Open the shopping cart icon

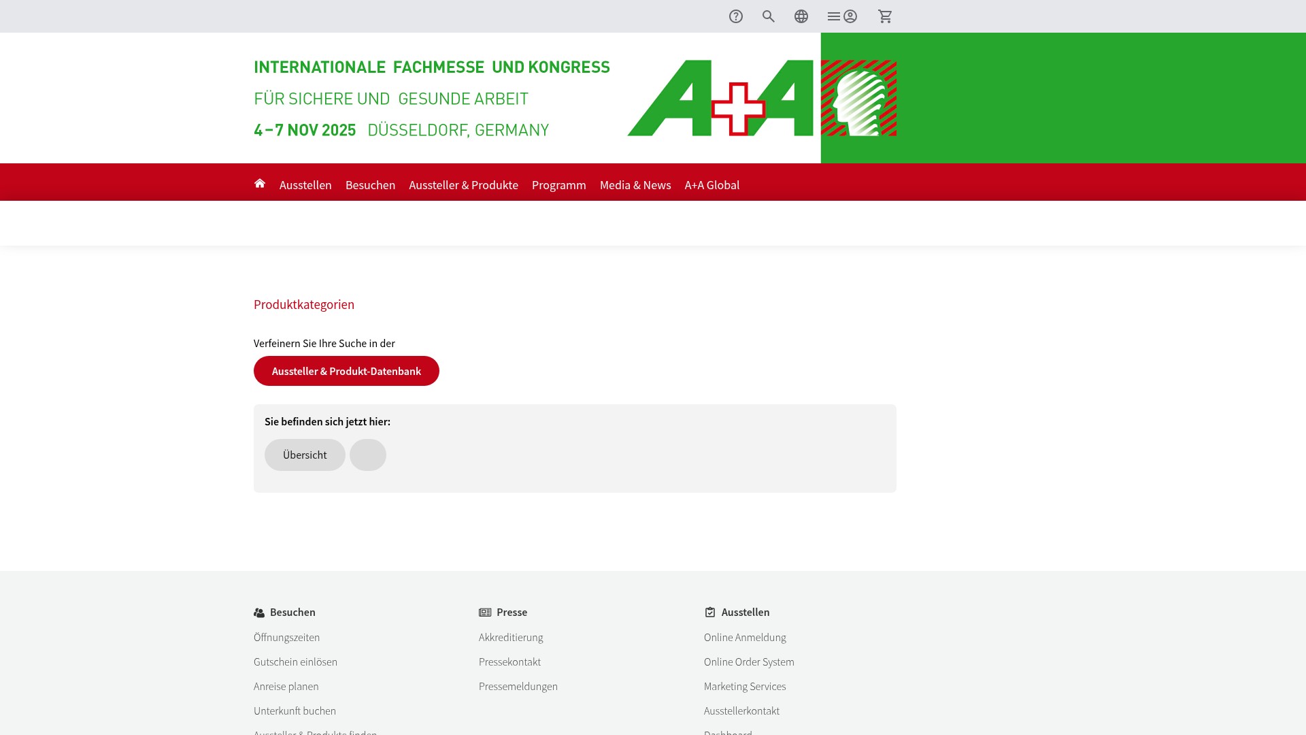click(885, 16)
